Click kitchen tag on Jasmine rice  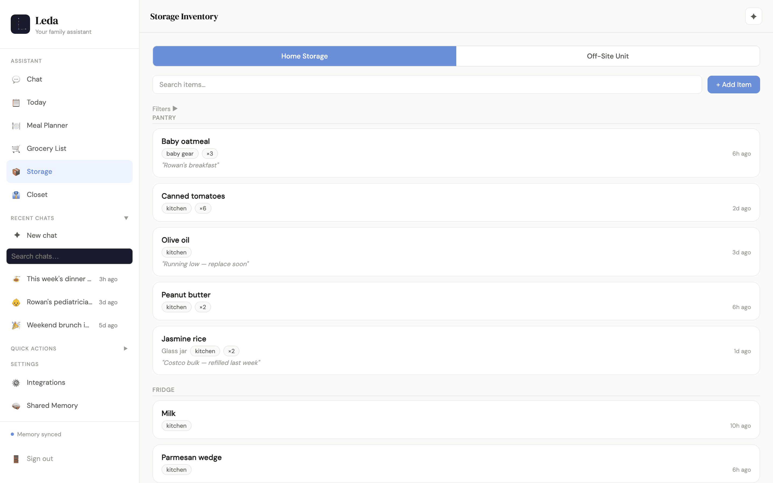click(205, 351)
